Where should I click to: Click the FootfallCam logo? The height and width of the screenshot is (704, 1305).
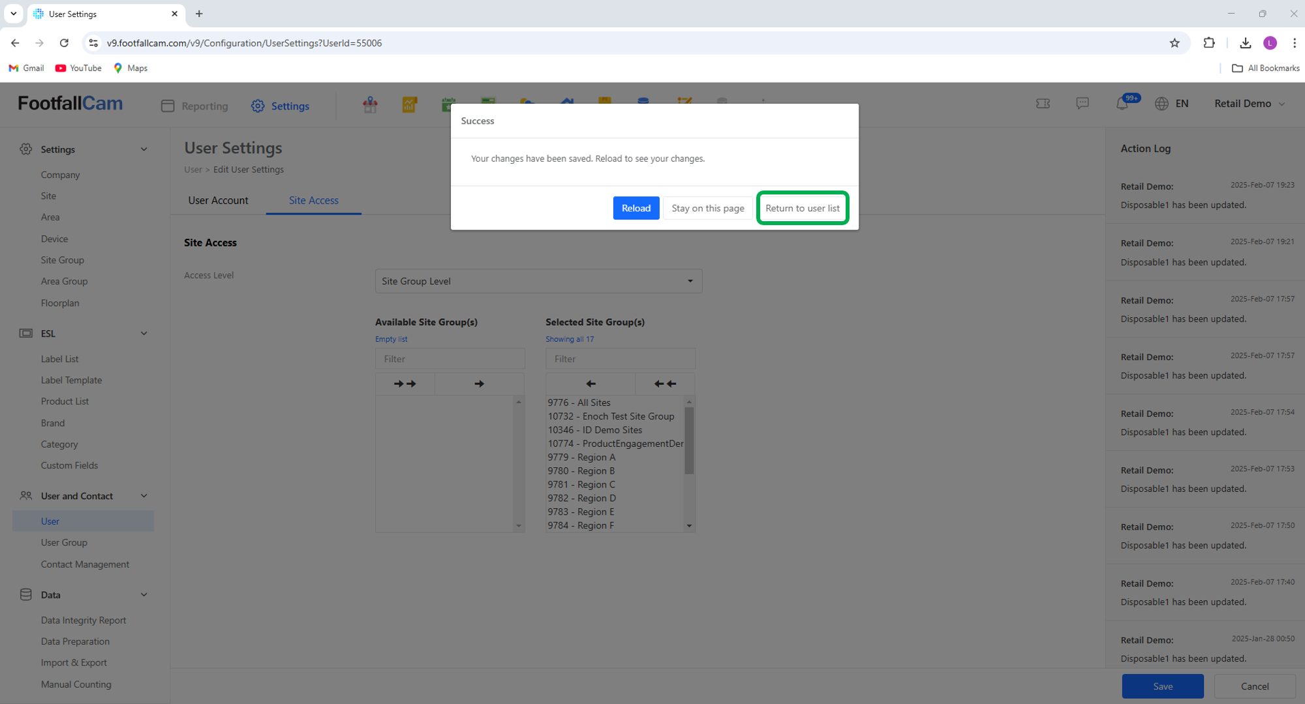(x=70, y=103)
